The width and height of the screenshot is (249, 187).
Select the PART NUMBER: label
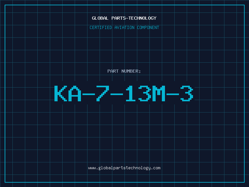click(124, 71)
